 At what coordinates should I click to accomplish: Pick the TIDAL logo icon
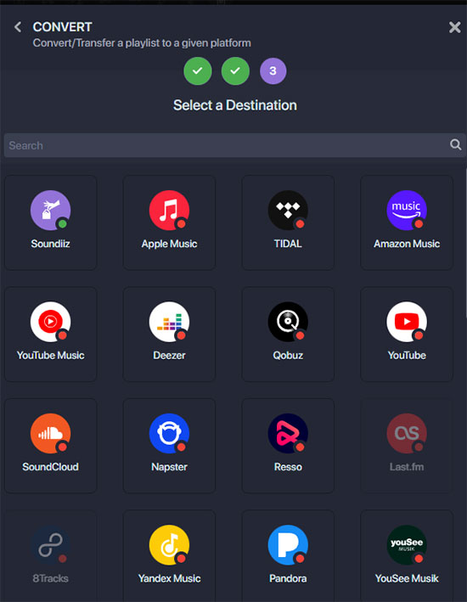pos(288,210)
